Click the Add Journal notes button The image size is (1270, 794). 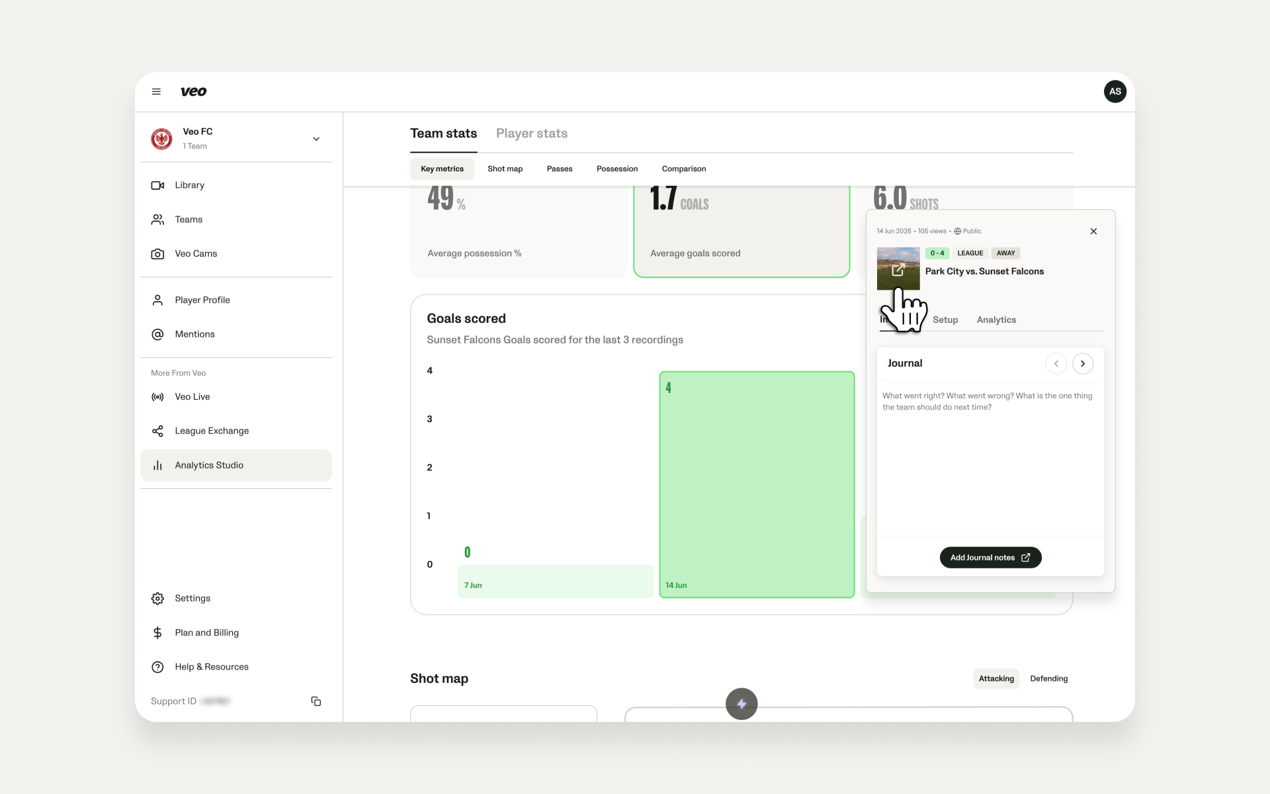[x=990, y=558]
